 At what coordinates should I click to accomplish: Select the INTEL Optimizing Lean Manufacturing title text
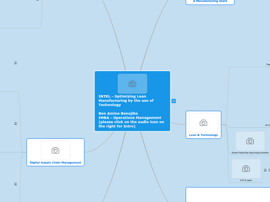coord(126,101)
